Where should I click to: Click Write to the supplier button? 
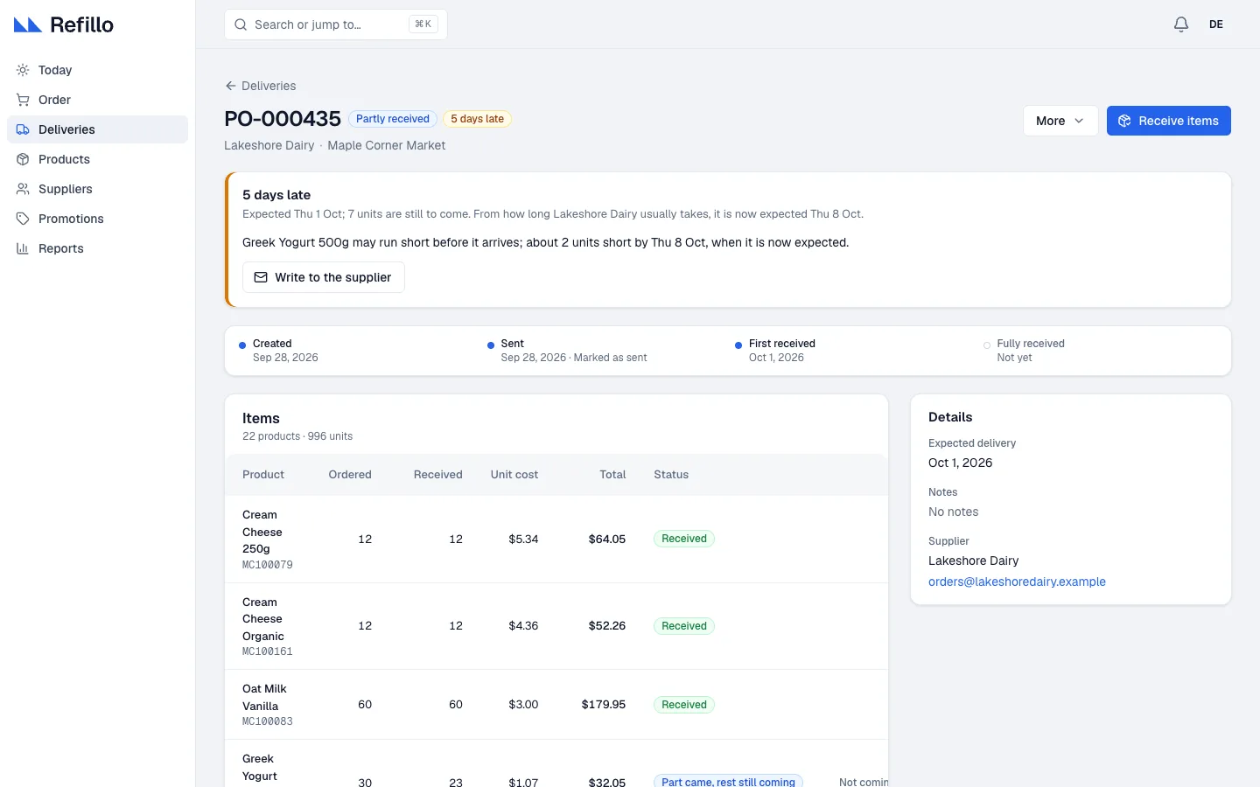(x=324, y=277)
